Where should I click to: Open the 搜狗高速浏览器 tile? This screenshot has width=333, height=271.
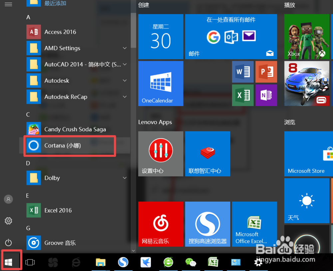coord(208,224)
